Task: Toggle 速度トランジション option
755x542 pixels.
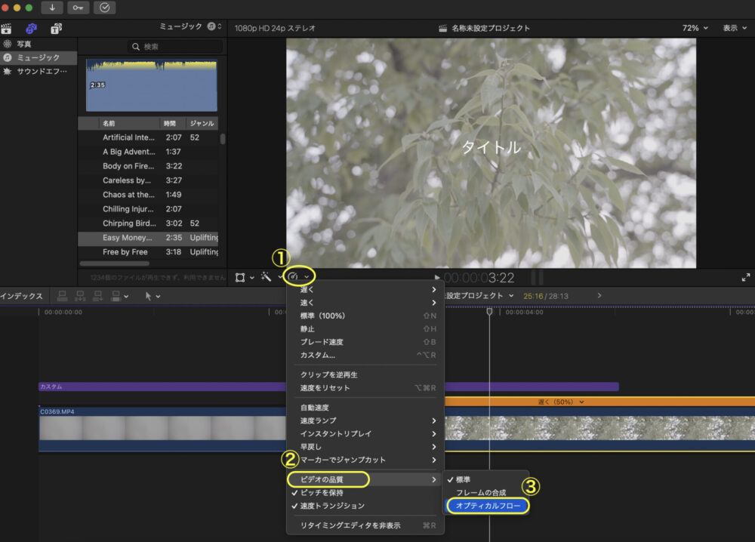Action: [x=332, y=506]
